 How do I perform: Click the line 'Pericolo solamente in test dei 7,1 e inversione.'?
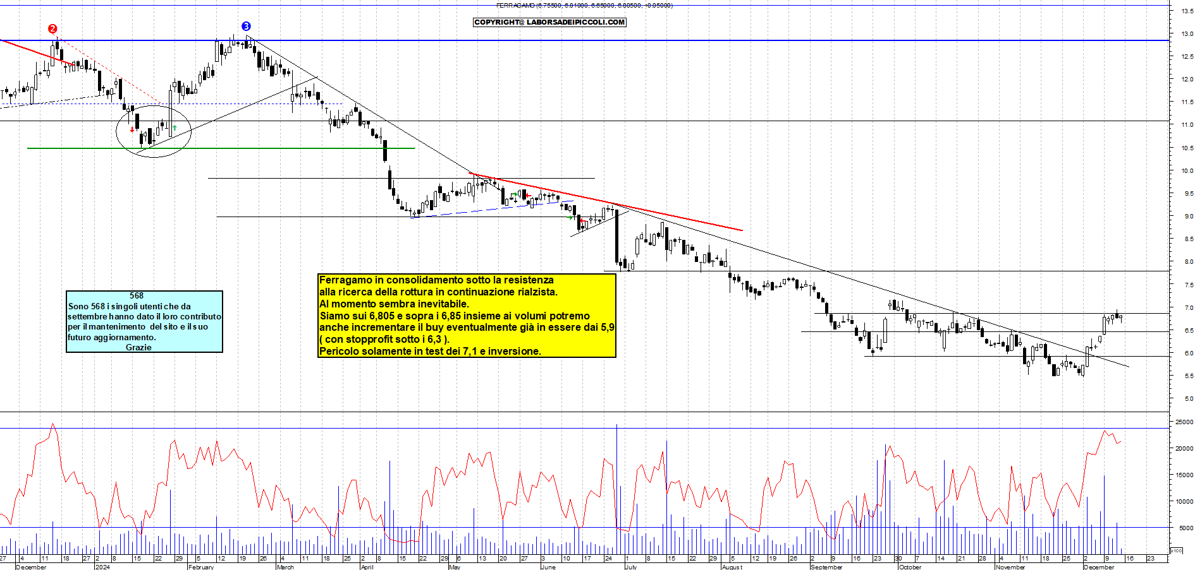pos(430,351)
